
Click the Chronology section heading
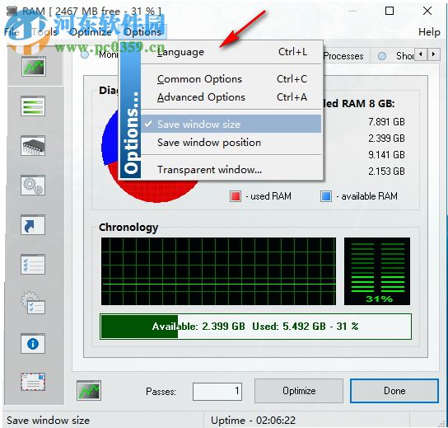click(128, 227)
